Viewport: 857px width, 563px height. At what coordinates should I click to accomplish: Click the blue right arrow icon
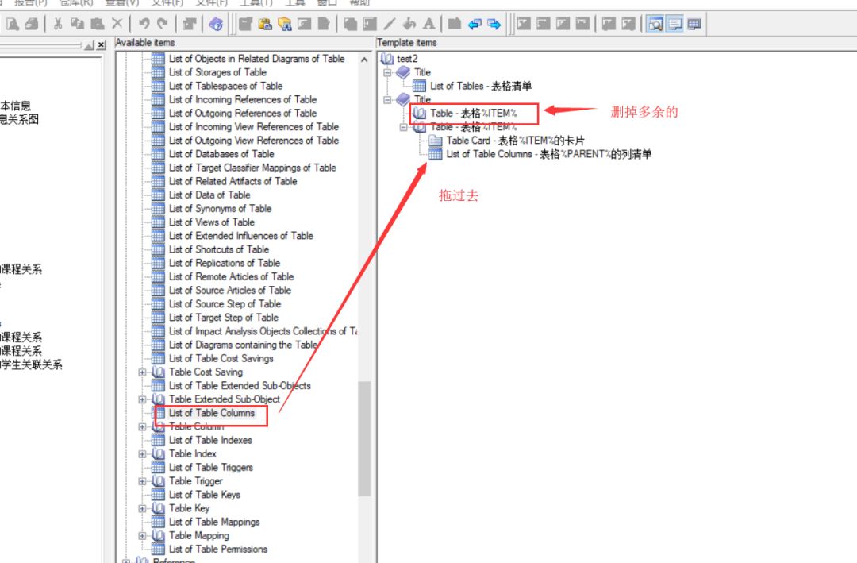pyautogui.click(x=494, y=24)
